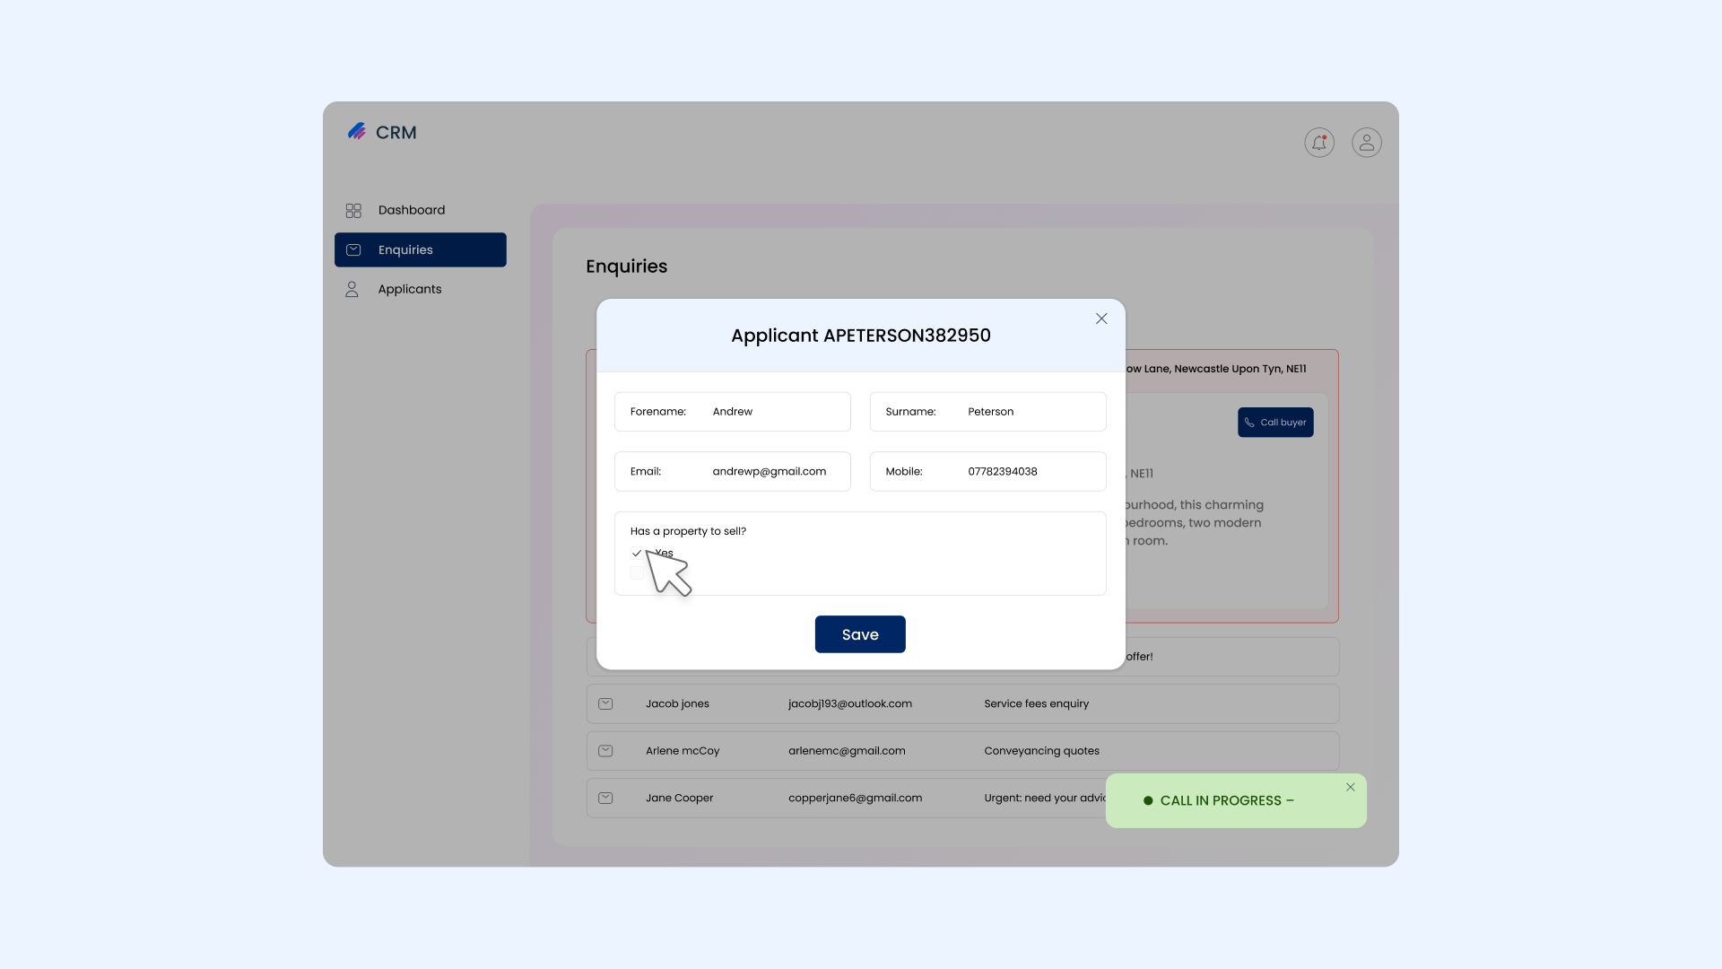Viewport: 1722px width, 969px height.
Task: Close the Applicant dialog
Action: coord(1101,319)
